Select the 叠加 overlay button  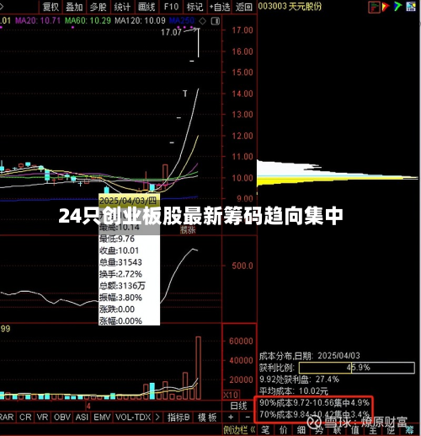pyautogui.click(x=74, y=7)
